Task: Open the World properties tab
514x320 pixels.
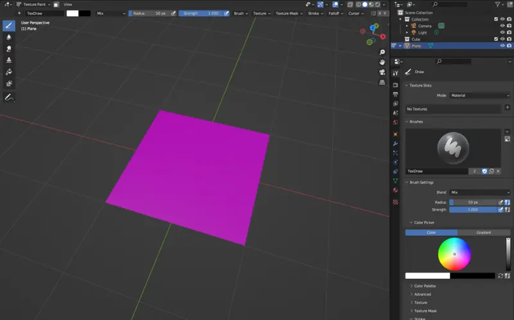Action: point(395,122)
